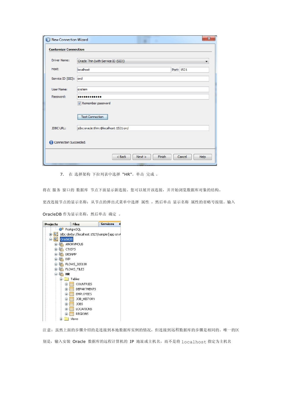Select the HR schema label
The image size is (282, 399).
68,274
